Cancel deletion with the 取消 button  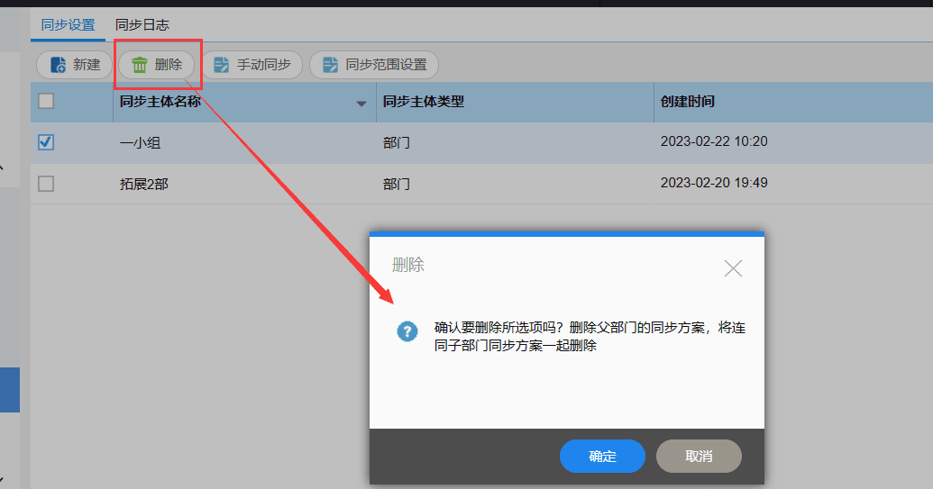tap(699, 457)
